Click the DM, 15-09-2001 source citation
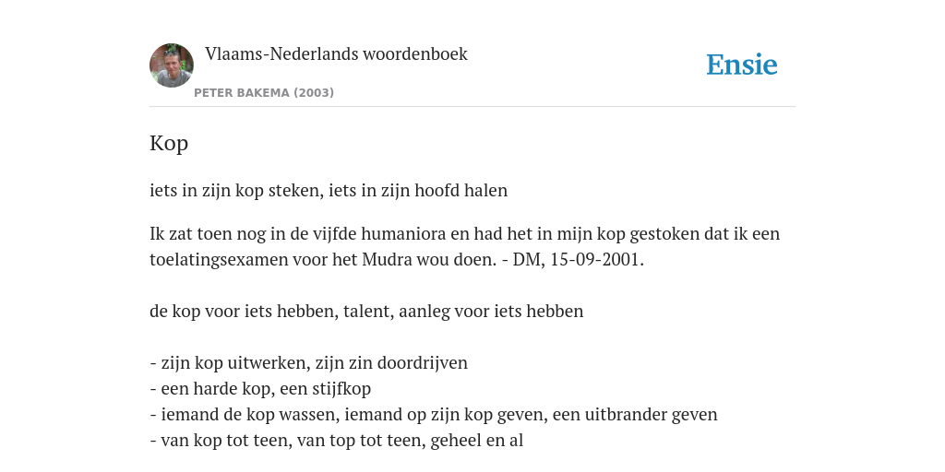This screenshot has height=472, width=945. pyautogui.click(x=578, y=259)
